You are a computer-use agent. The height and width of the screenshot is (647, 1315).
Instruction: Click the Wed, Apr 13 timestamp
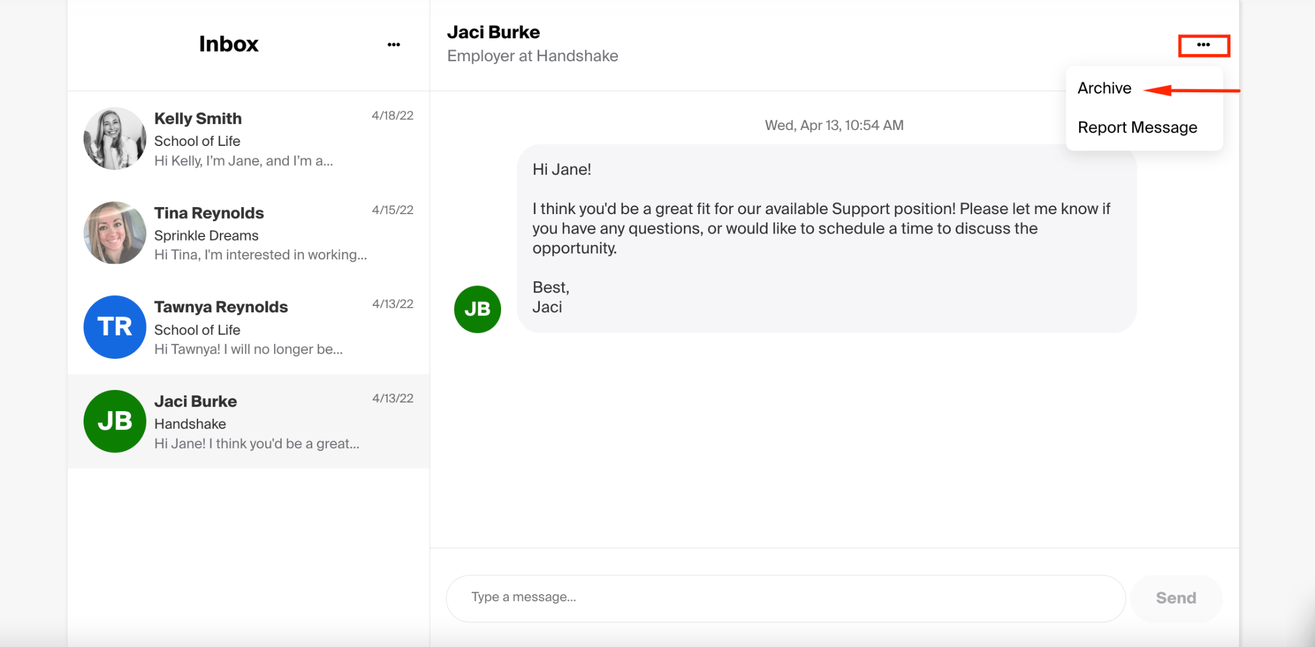[833, 125]
